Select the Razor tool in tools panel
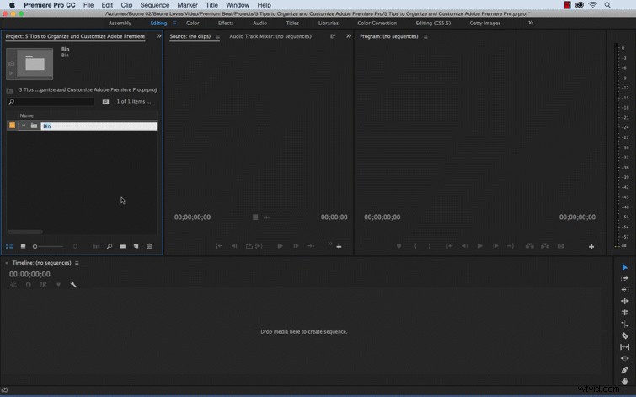Viewport: 636px width, 397px height. (x=625, y=335)
